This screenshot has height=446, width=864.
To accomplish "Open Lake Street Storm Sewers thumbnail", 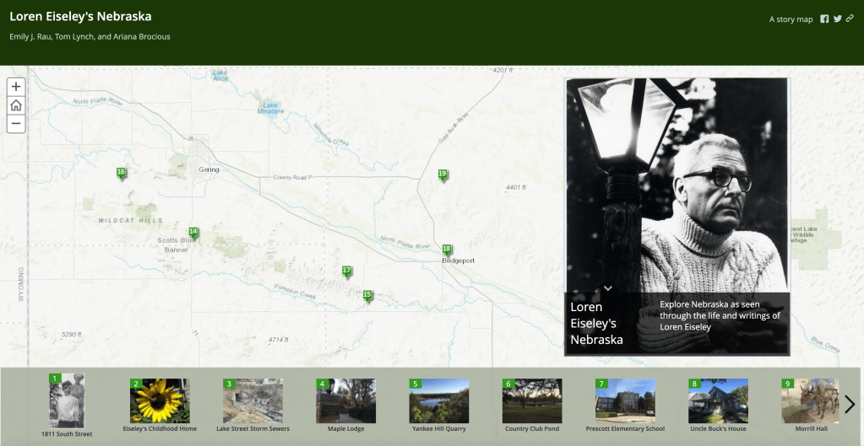I will [x=253, y=401].
